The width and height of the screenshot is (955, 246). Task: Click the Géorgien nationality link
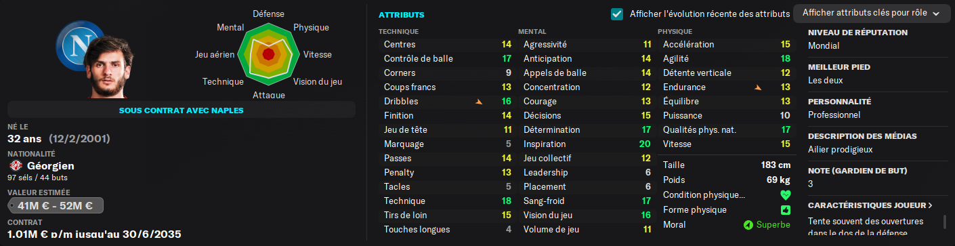[x=51, y=166]
